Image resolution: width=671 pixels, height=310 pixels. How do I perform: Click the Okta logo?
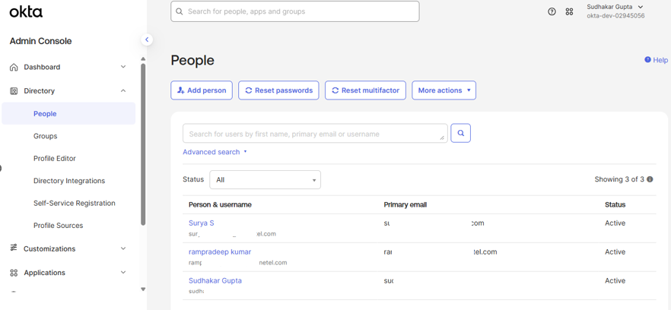point(26,11)
